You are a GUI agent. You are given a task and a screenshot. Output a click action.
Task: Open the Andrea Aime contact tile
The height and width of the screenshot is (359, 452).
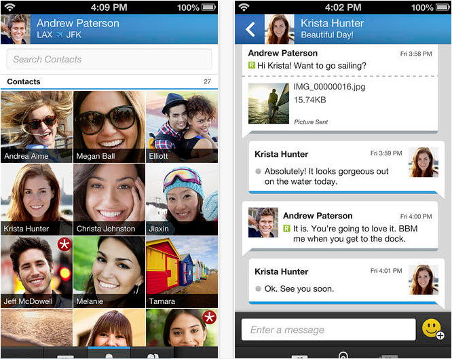click(x=37, y=127)
